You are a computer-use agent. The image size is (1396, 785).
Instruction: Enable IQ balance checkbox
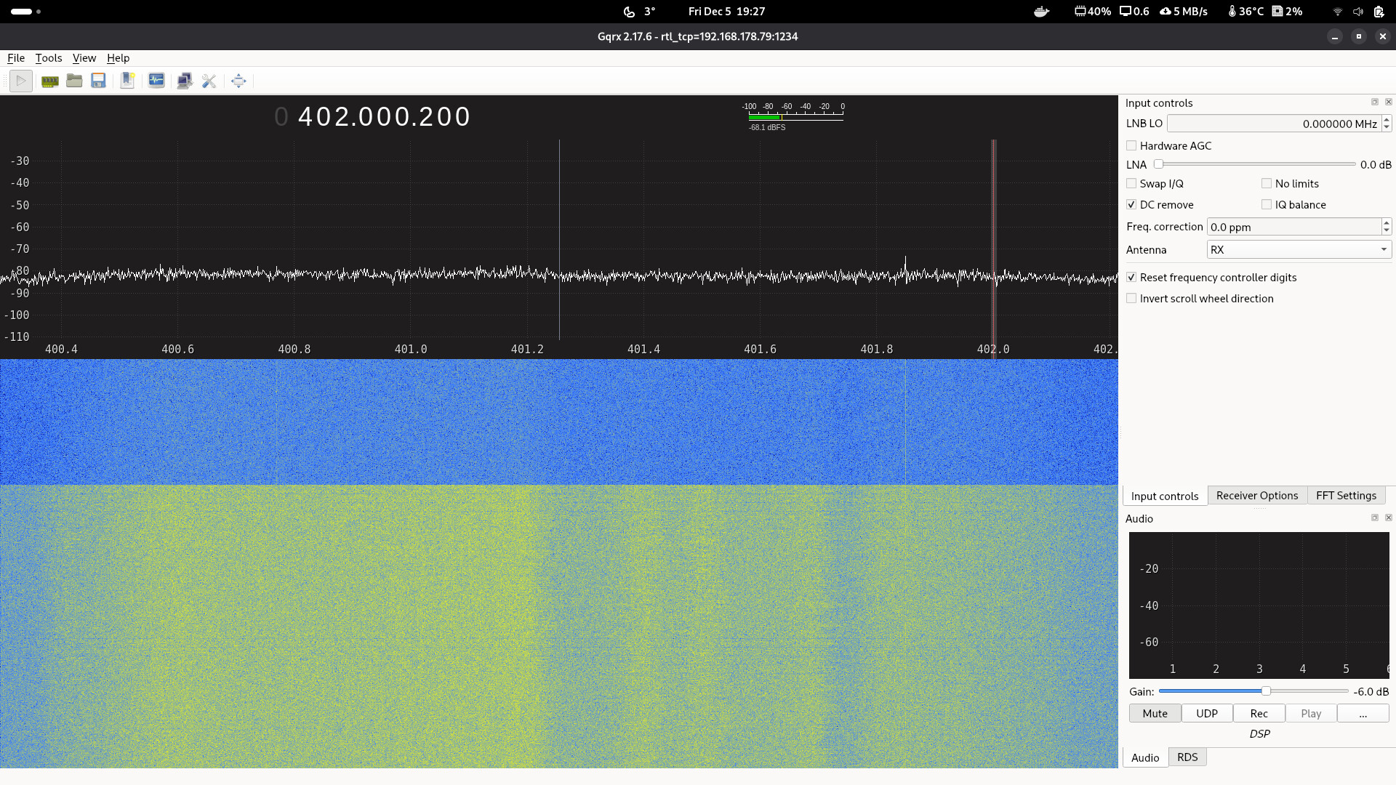tap(1267, 205)
